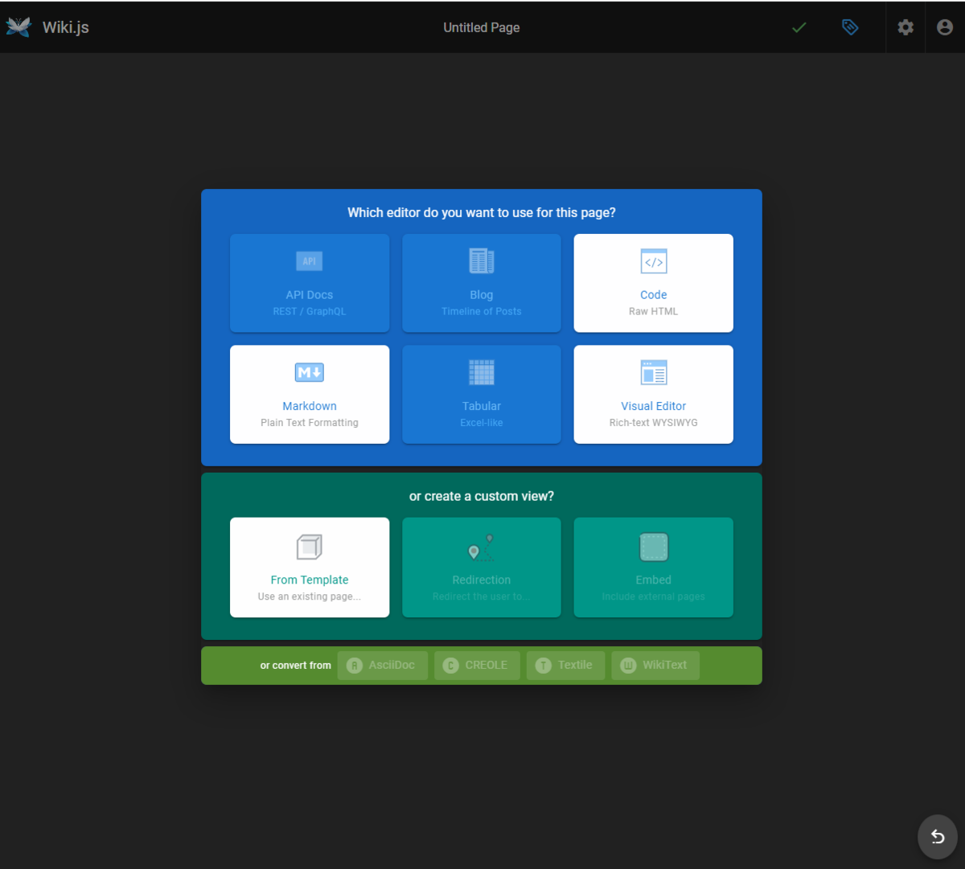
Task: Click the round back arrow button
Action: click(x=937, y=837)
